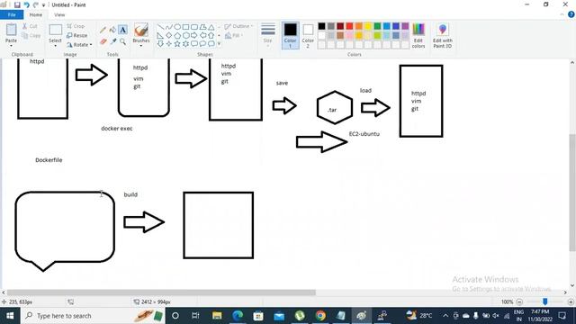This screenshot has height=324, width=576.
Task: Switch to the View ribbon tab
Action: tap(59, 14)
